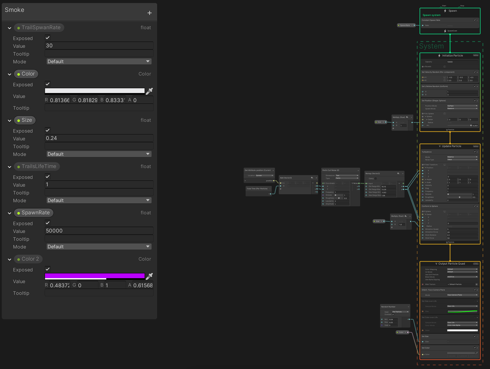The height and width of the screenshot is (369, 490).
Task: Collapse the TrailSpwanRate property chevron
Action: (9, 28)
